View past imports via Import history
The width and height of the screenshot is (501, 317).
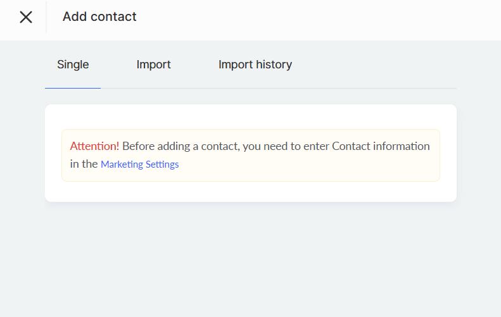[255, 65]
